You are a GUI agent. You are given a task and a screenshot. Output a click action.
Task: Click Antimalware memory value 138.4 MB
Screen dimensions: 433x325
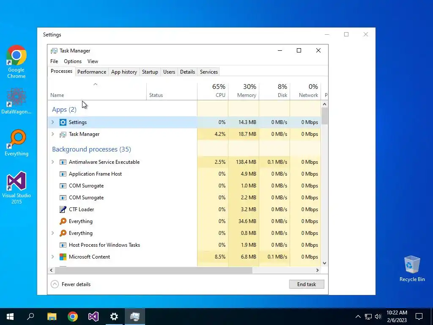coord(246,162)
